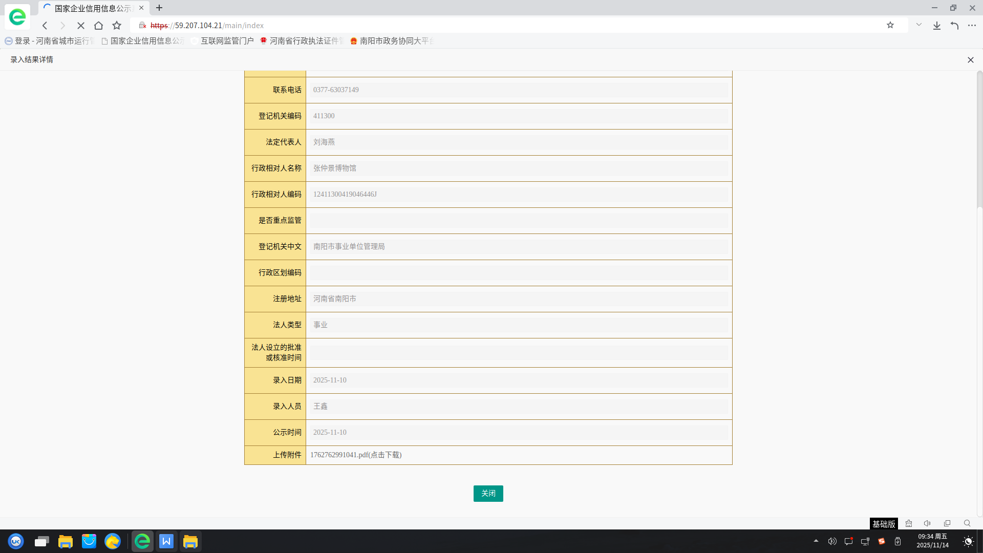Click the browser back arrow
This screenshot has height=553, width=983.
45,26
